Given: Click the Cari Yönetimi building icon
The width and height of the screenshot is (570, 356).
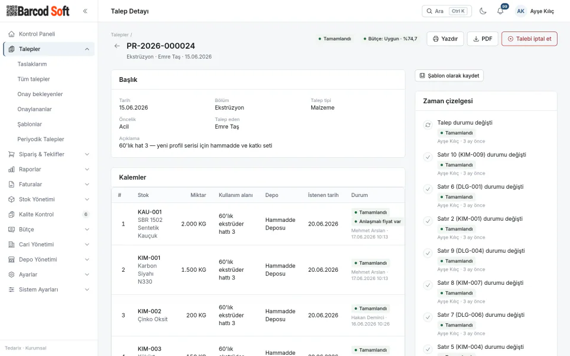Looking at the screenshot, I should point(12,244).
